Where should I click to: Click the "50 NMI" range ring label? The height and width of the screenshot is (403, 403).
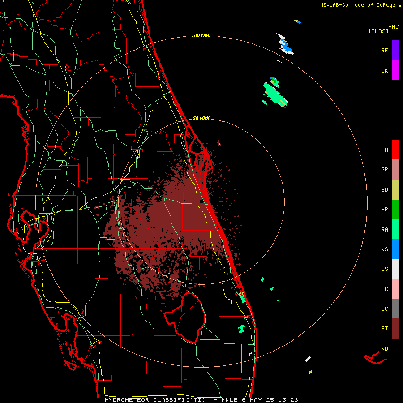[201, 118]
